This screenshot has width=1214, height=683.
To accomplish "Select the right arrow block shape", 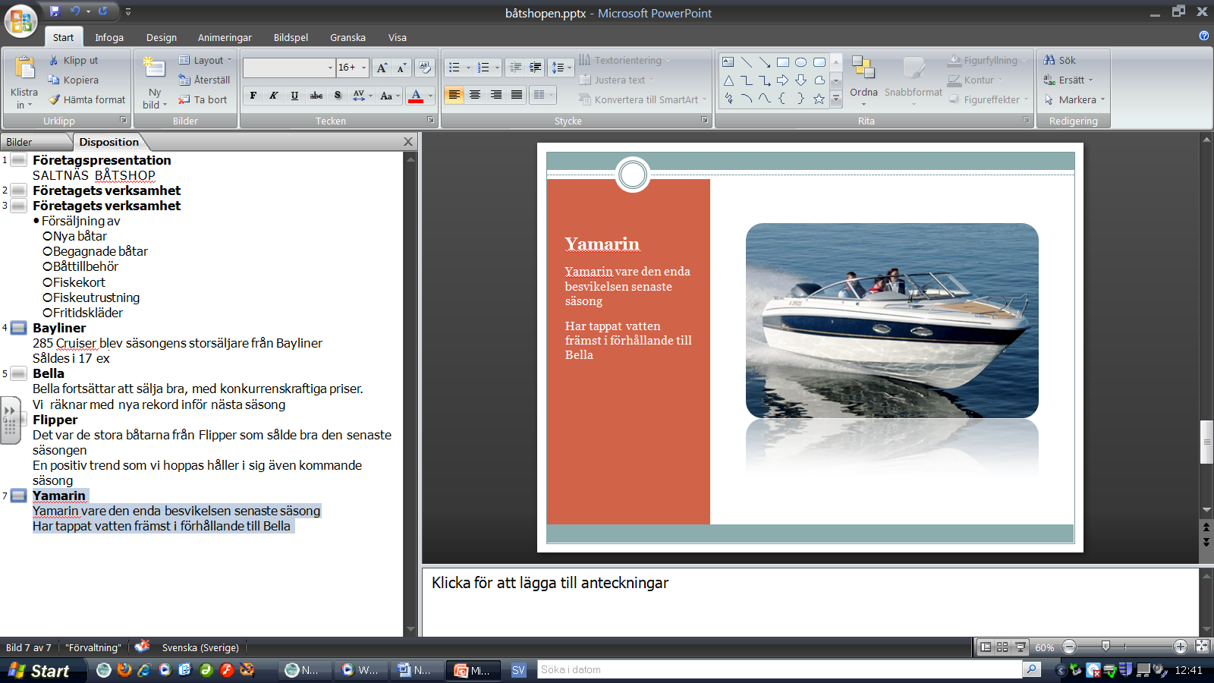I will pyautogui.click(x=783, y=80).
